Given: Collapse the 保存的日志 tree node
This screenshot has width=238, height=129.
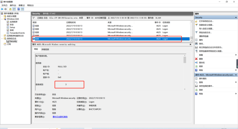Looking at the screenshot, I should (x=2, y=38).
